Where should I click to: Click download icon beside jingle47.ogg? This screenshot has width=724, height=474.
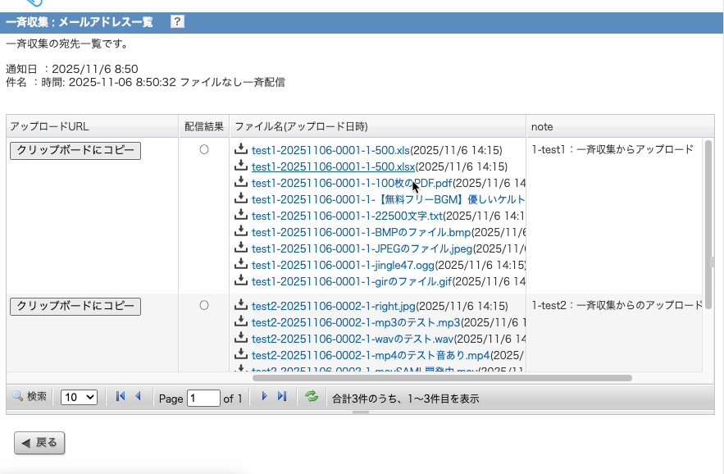coord(241,264)
